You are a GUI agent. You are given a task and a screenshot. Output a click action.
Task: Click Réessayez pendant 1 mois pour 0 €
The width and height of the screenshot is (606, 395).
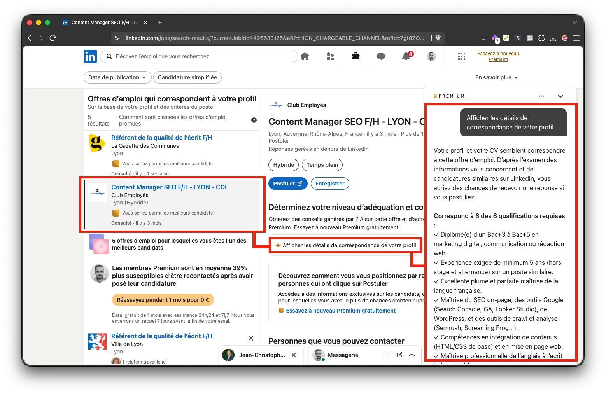[163, 300]
